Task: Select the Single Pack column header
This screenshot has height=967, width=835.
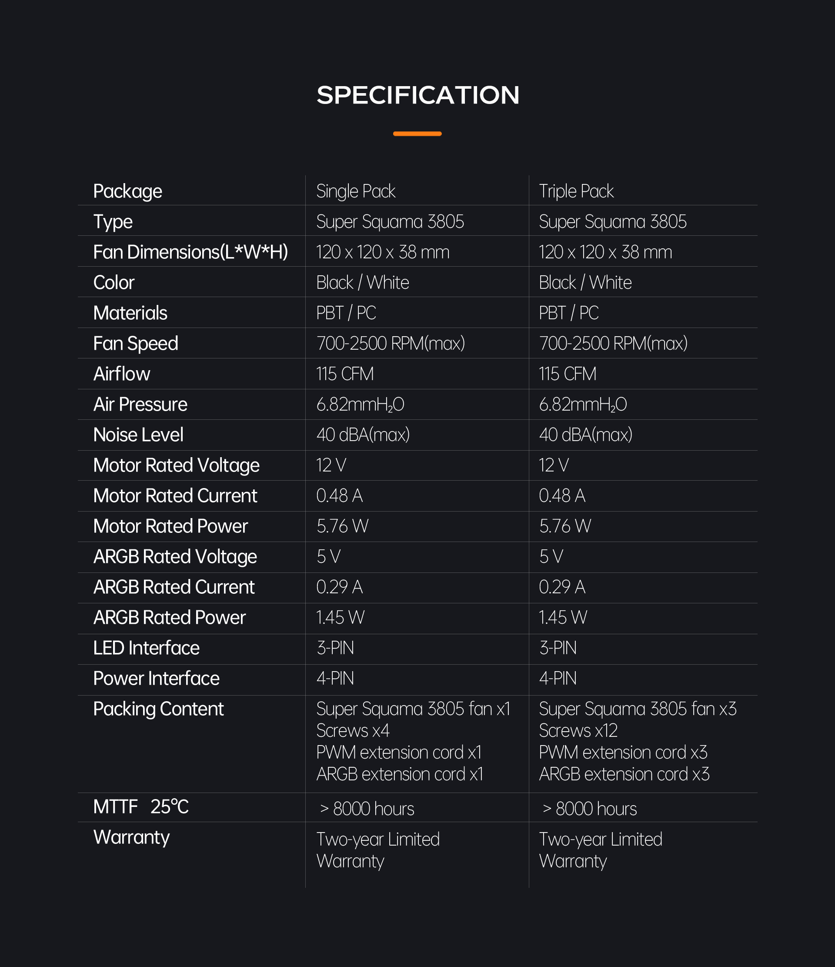Action: (355, 191)
